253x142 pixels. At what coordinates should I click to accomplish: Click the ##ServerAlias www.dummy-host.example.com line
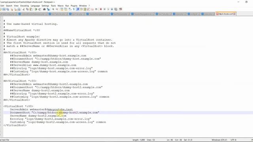[x=43, y=65]
